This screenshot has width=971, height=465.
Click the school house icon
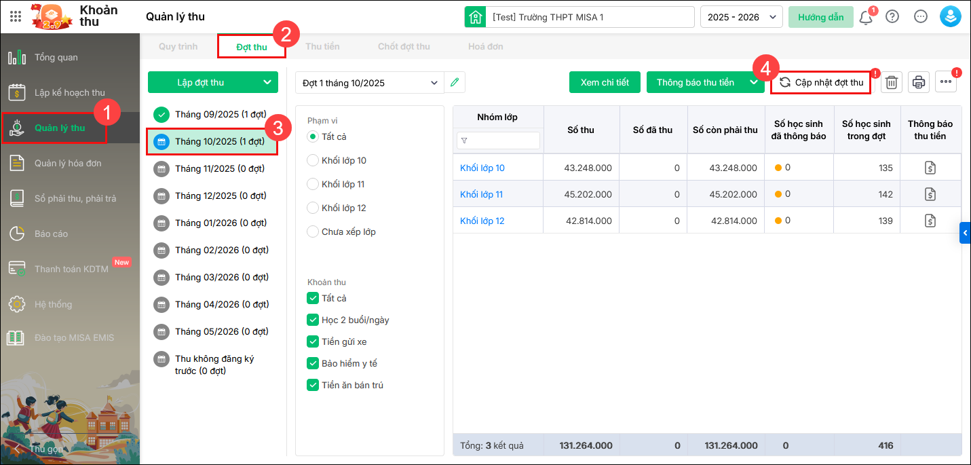[x=475, y=17]
